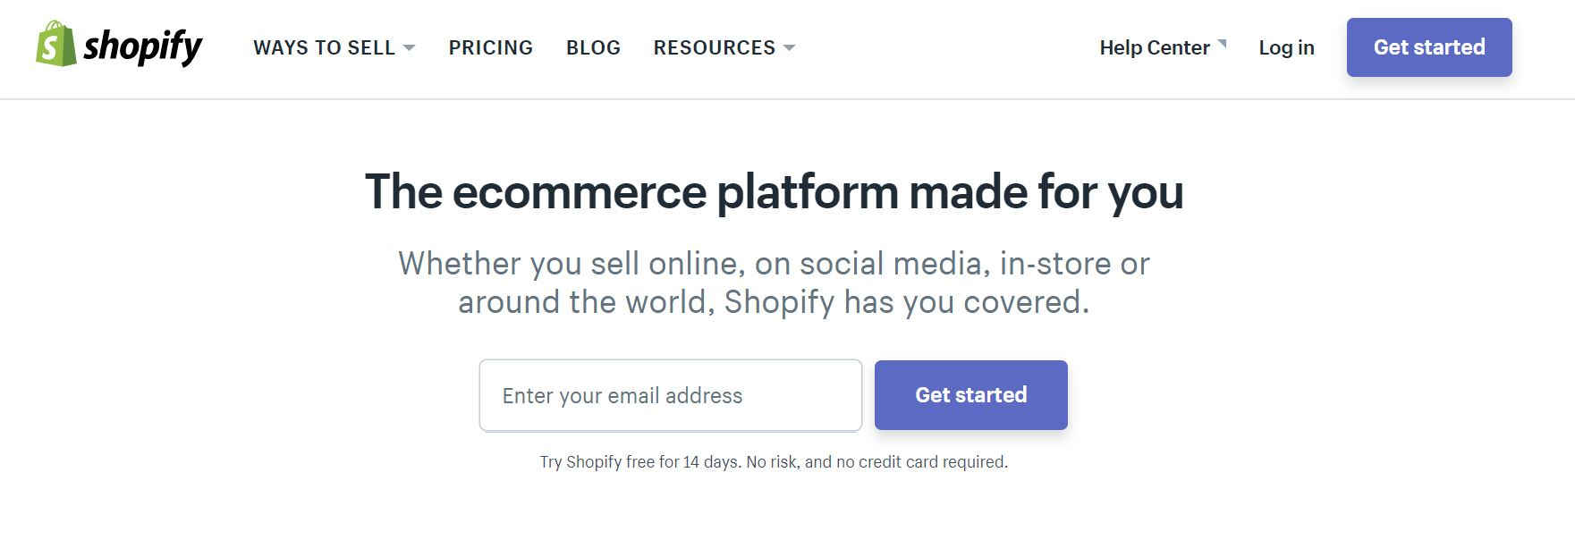
Task: Expand the arrow next to RESOURCES
Action: point(789,47)
